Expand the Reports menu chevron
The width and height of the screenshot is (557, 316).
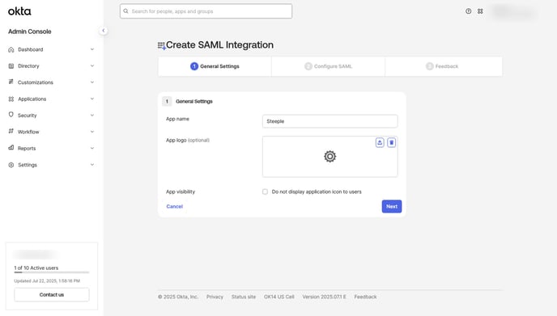(92, 148)
